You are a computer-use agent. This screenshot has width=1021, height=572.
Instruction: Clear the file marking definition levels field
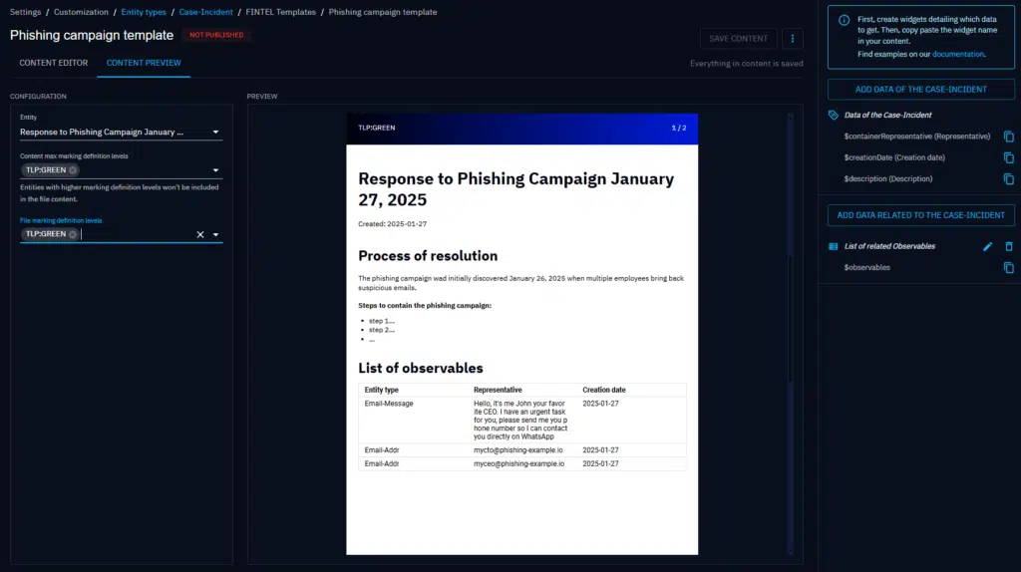[199, 235]
